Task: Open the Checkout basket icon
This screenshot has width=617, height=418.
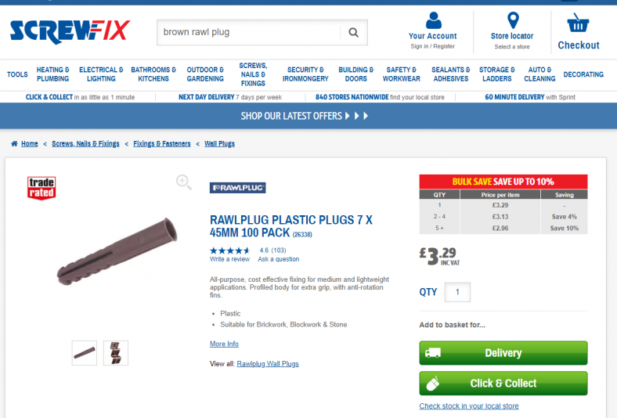Action: [x=578, y=23]
